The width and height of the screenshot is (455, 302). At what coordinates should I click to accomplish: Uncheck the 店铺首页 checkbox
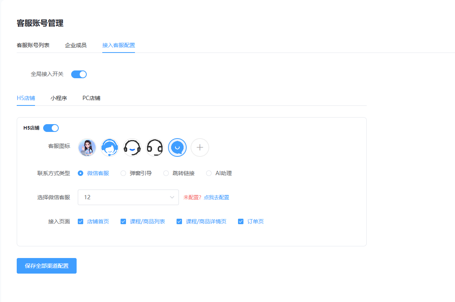pyautogui.click(x=80, y=221)
